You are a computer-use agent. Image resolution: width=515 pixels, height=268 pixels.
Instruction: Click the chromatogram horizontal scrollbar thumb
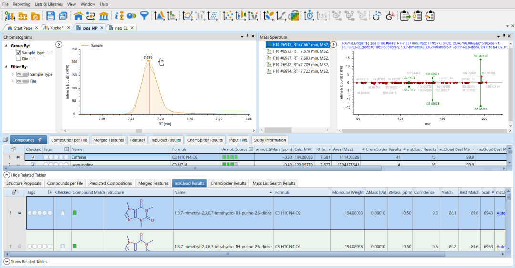coord(139,131)
